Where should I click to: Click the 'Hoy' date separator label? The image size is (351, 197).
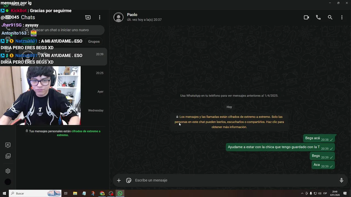(229, 107)
